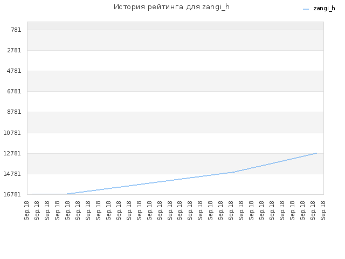The width and height of the screenshot is (345, 259).
Task: Click the 16781 y-axis label
Action: pyautogui.click(x=12, y=194)
